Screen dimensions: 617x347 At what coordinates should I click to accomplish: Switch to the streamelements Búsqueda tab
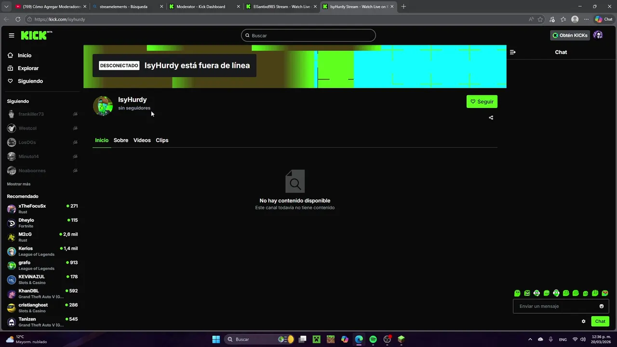point(128,7)
